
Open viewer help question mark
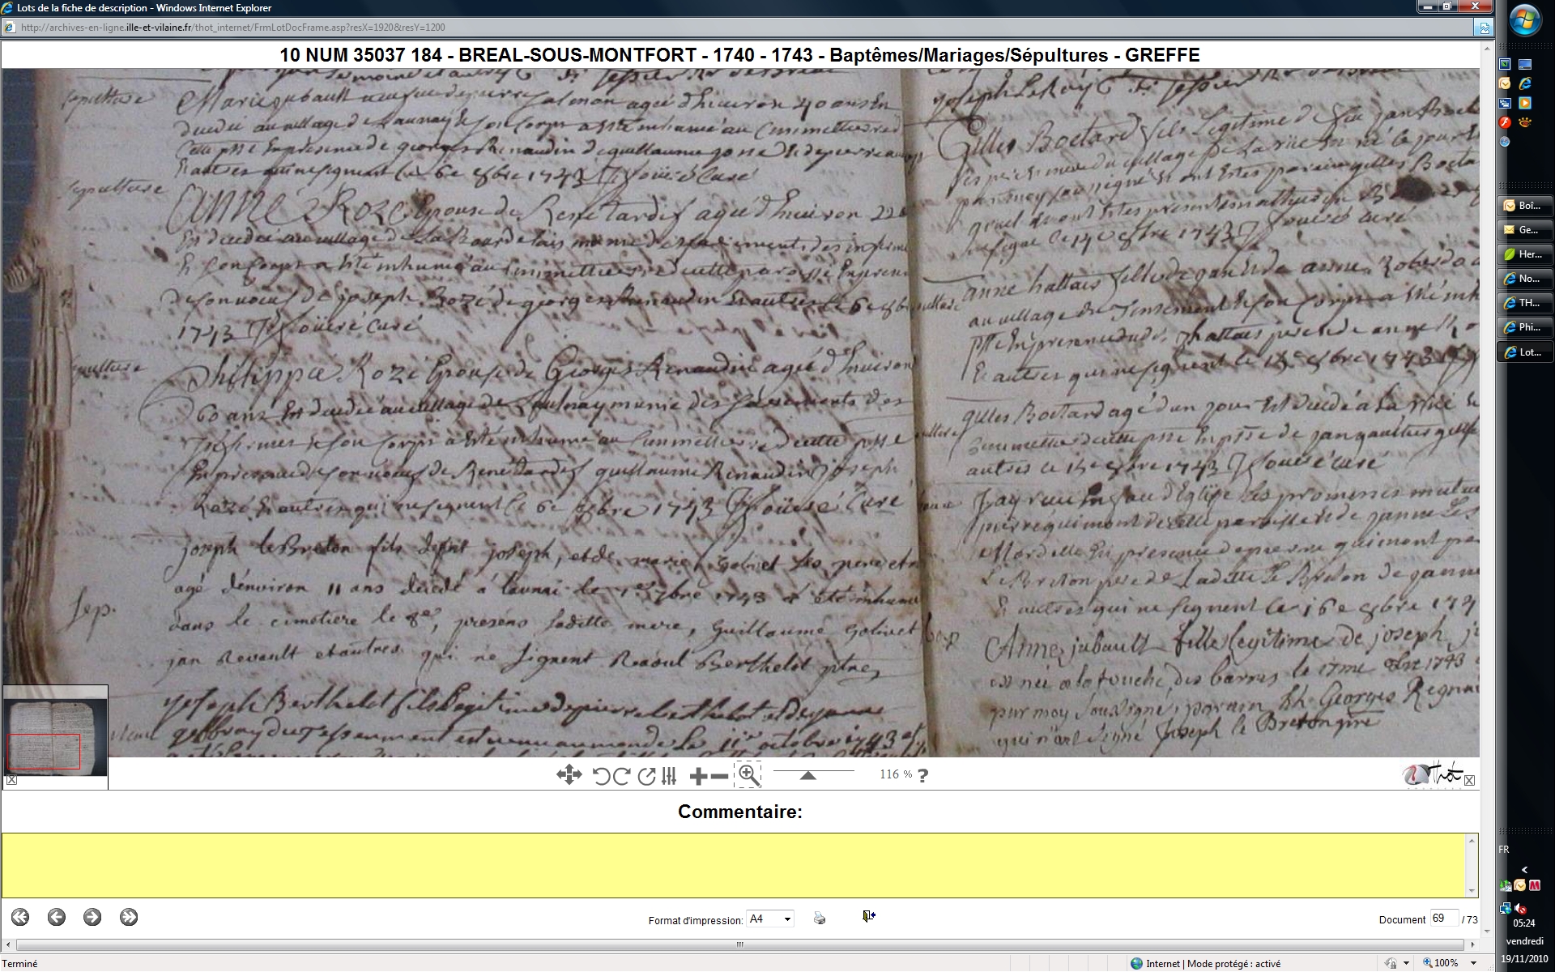point(922,775)
